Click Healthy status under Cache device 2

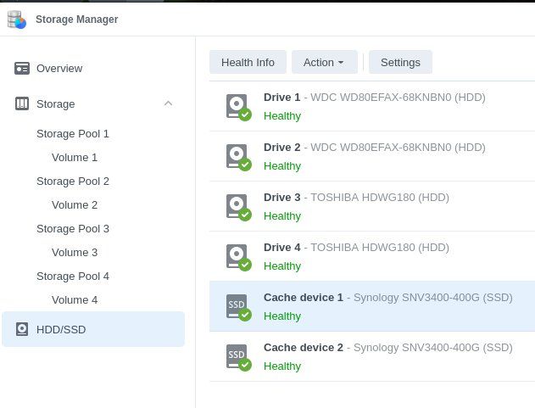pyautogui.click(x=282, y=366)
